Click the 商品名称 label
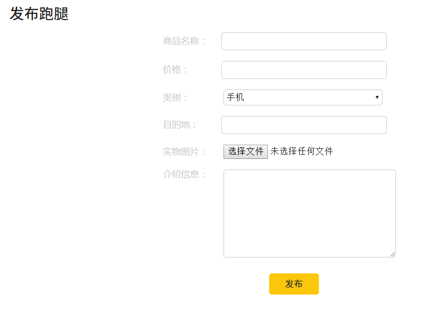Viewport: 445px width, 329px height. pyautogui.click(x=184, y=41)
